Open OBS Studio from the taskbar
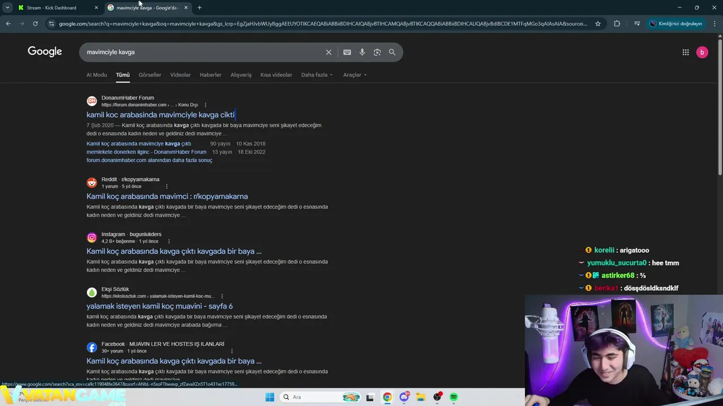This screenshot has height=406, width=723. pyautogui.click(x=437, y=397)
